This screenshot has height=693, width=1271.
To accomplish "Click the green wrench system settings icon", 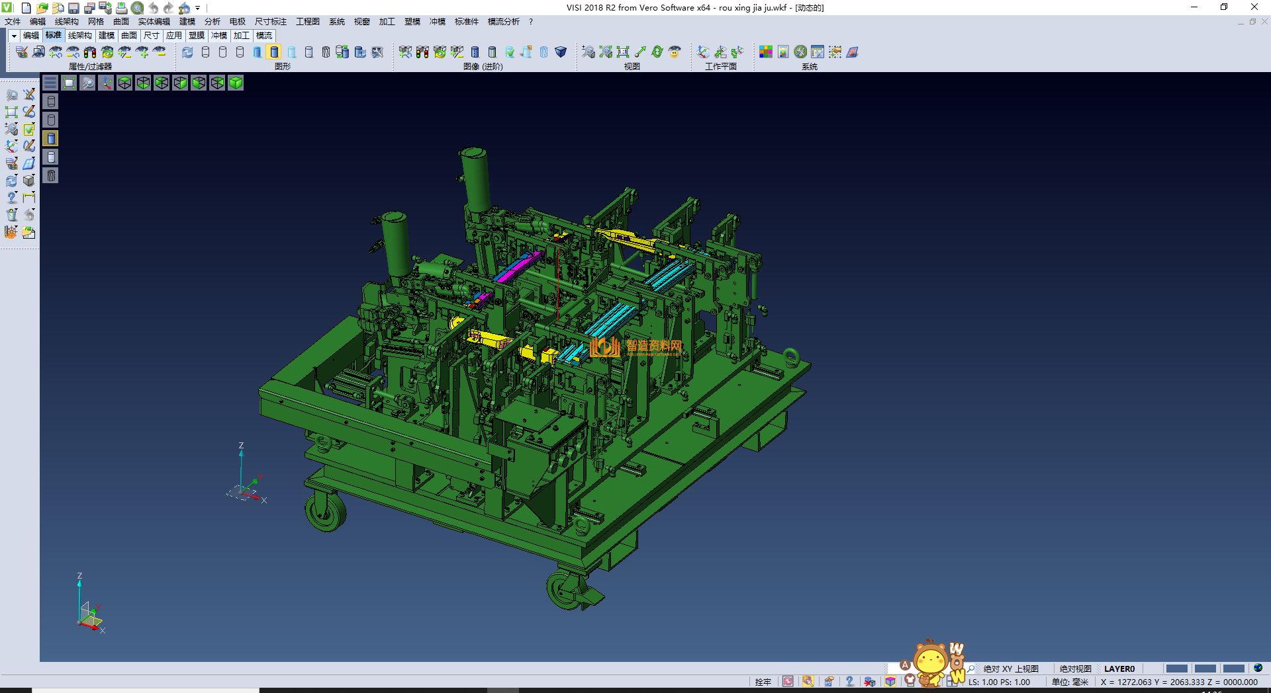I will [800, 52].
